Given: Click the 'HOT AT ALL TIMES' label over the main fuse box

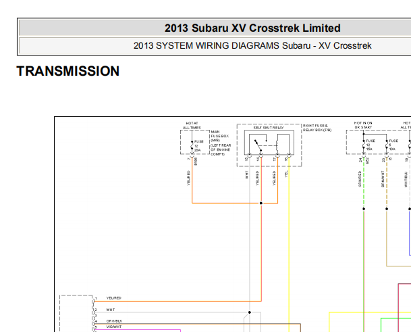Looking at the screenshot, I should pyautogui.click(x=192, y=125).
